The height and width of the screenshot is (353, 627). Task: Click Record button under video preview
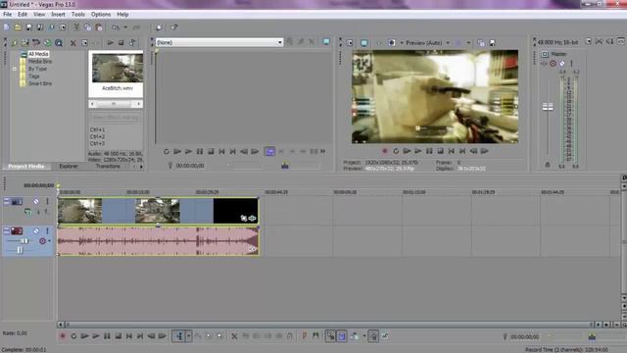tap(385, 151)
